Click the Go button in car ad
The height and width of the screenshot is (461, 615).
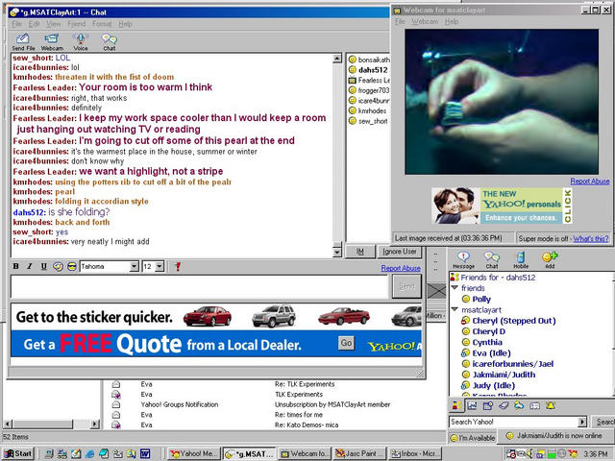(346, 343)
